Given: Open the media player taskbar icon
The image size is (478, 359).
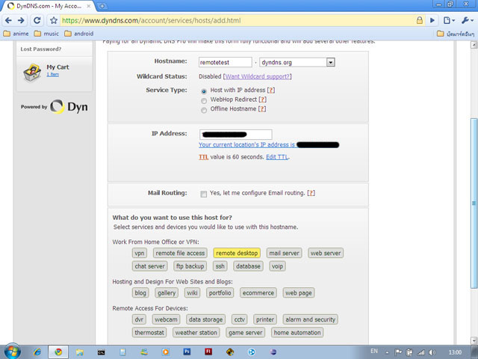Looking at the screenshot, I should [x=166, y=352].
